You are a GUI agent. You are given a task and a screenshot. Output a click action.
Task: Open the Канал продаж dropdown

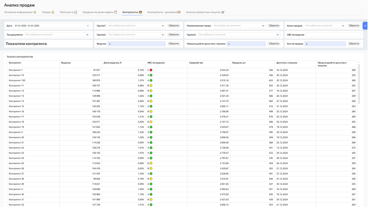coord(325,26)
